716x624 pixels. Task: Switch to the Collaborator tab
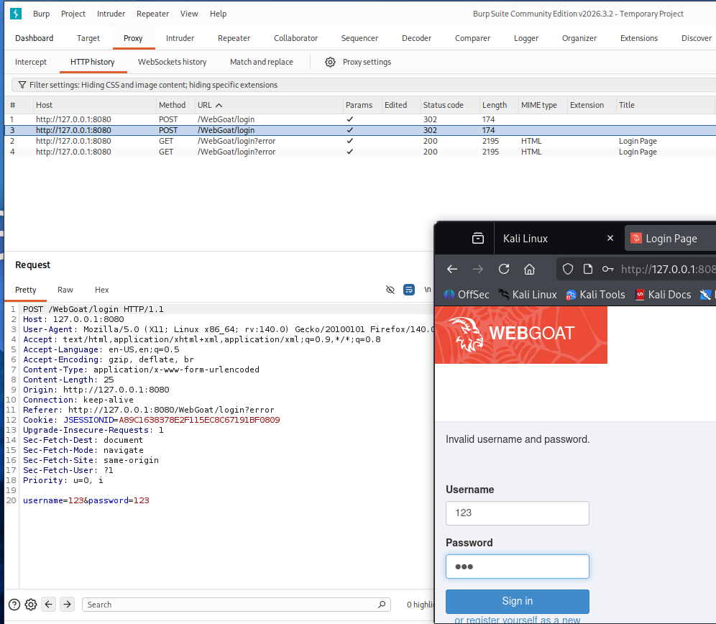pos(296,38)
